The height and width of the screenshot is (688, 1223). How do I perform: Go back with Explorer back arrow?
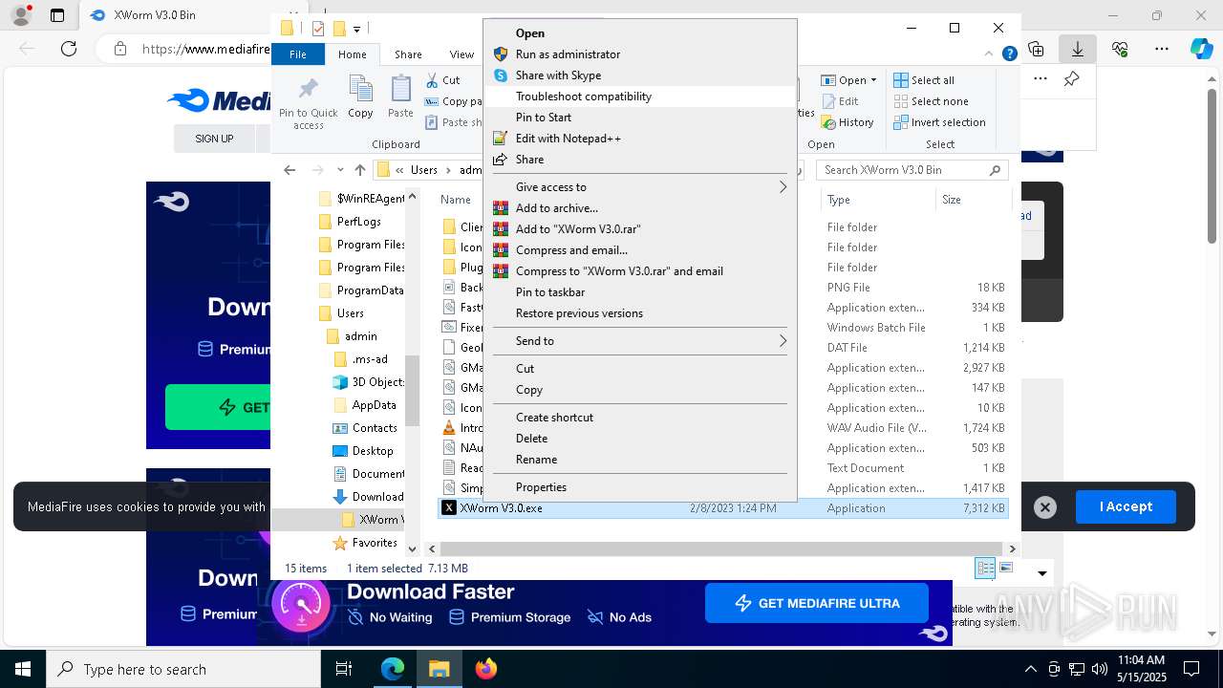pyautogui.click(x=290, y=170)
